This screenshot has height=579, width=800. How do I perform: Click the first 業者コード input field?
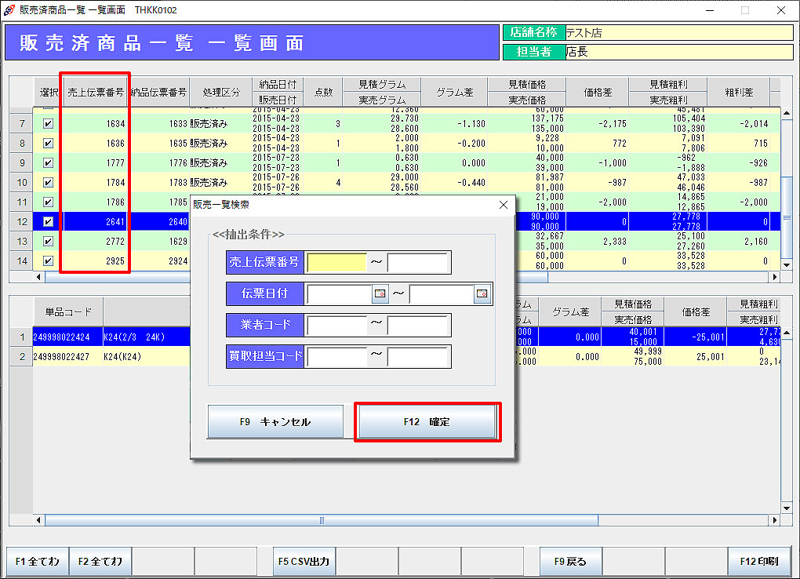click(x=336, y=325)
